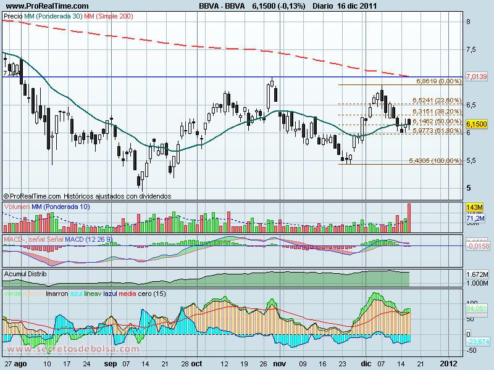Click the price axis value 7,5

tap(471, 49)
